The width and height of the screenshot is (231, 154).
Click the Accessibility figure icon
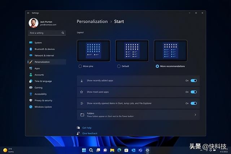coord(31,94)
